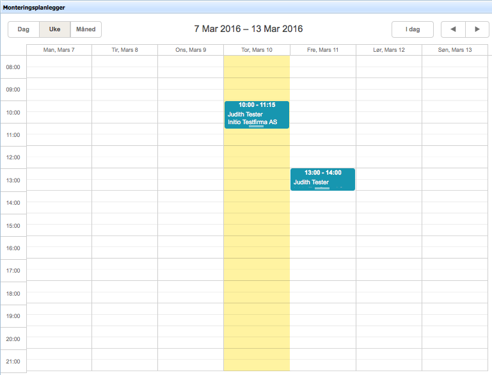Go to the previous week with left arrow

(x=453, y=29)
